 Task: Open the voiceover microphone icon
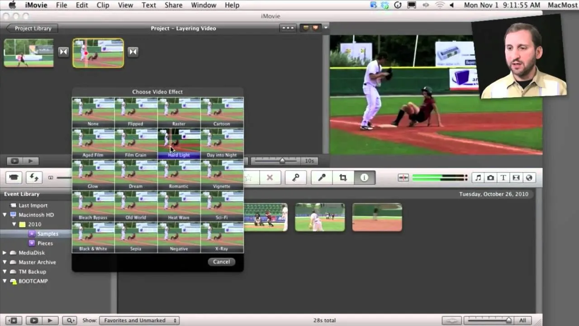pos(322,177)
